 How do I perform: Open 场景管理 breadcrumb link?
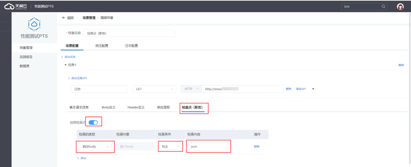pos(89,18)
